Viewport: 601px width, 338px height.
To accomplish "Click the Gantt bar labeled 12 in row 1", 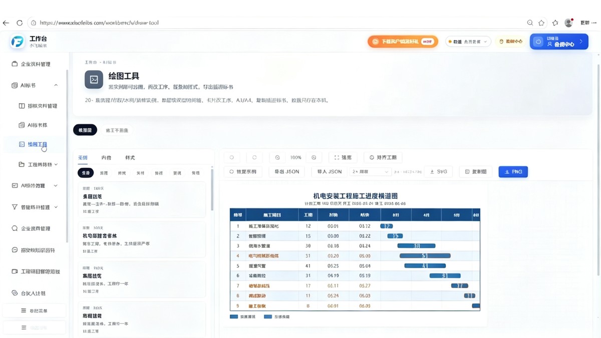I will [387, 226].
